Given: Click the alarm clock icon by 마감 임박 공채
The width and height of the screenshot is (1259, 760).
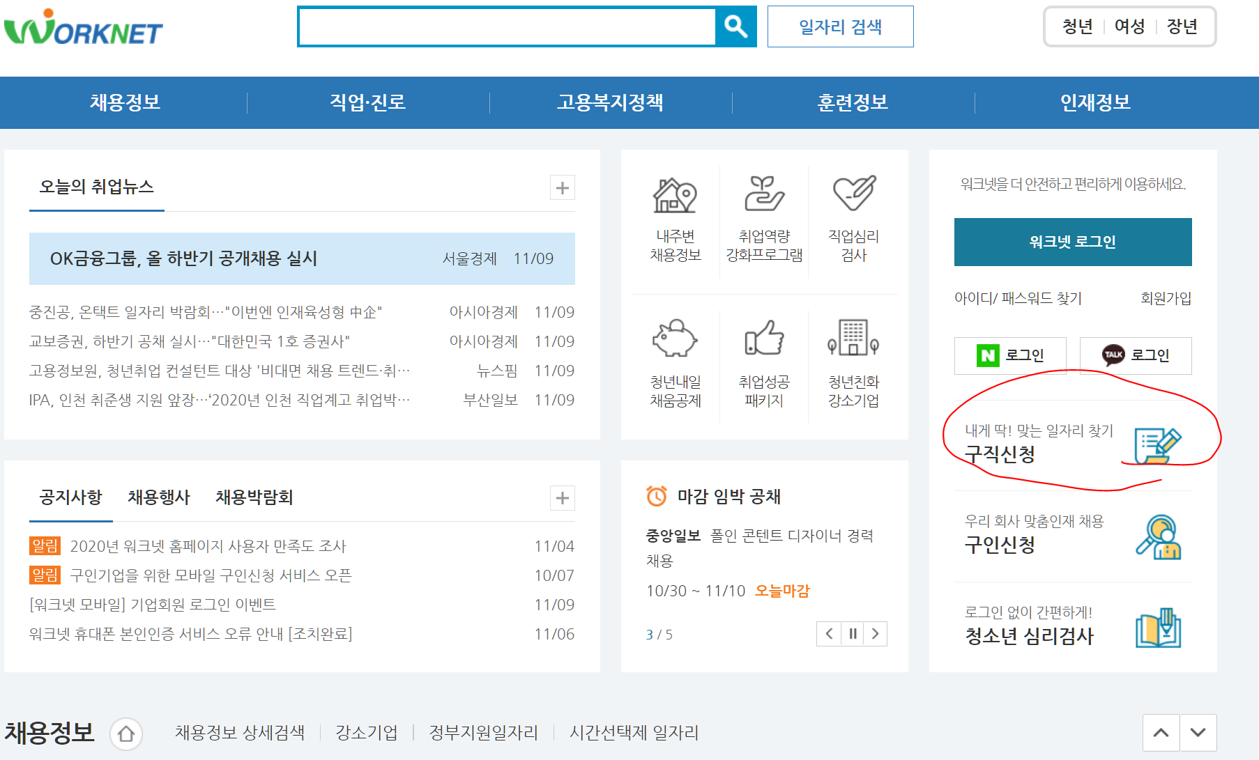Looking at the screenshot, I should tap(657, 496).
